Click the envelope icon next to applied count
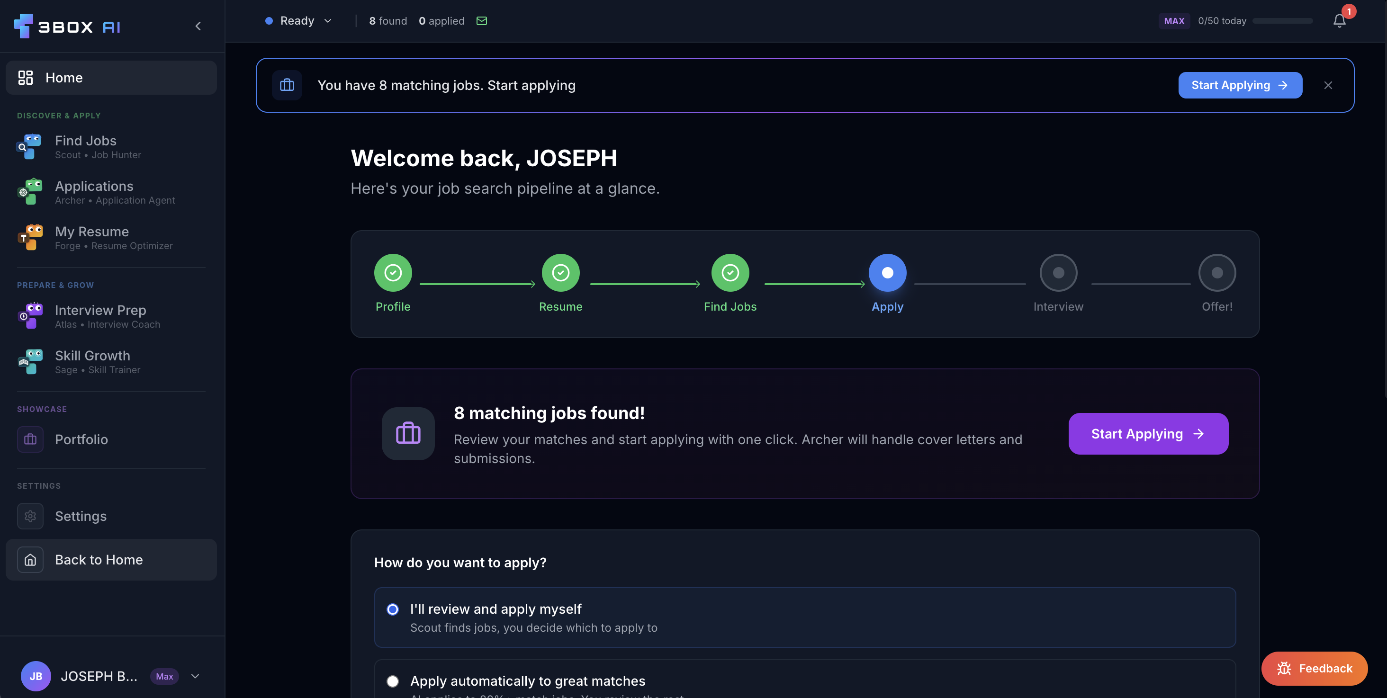1387x698 pixels. pos(481,20)
